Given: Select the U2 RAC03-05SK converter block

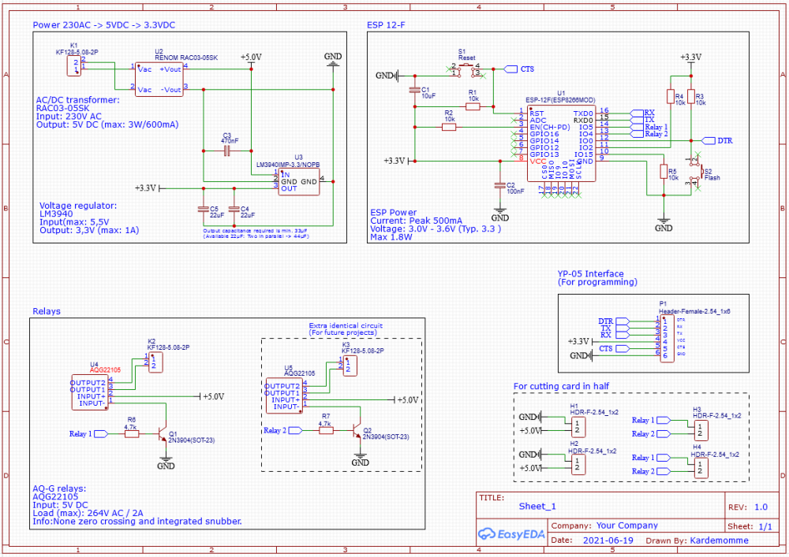Looking at the screenshot, I should (159, 79).
